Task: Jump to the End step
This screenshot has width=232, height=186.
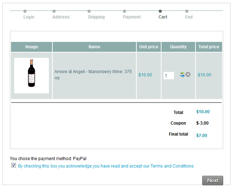Action: (189, 17)
